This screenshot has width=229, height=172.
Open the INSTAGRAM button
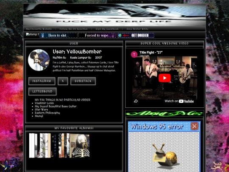tap(42, 81)
